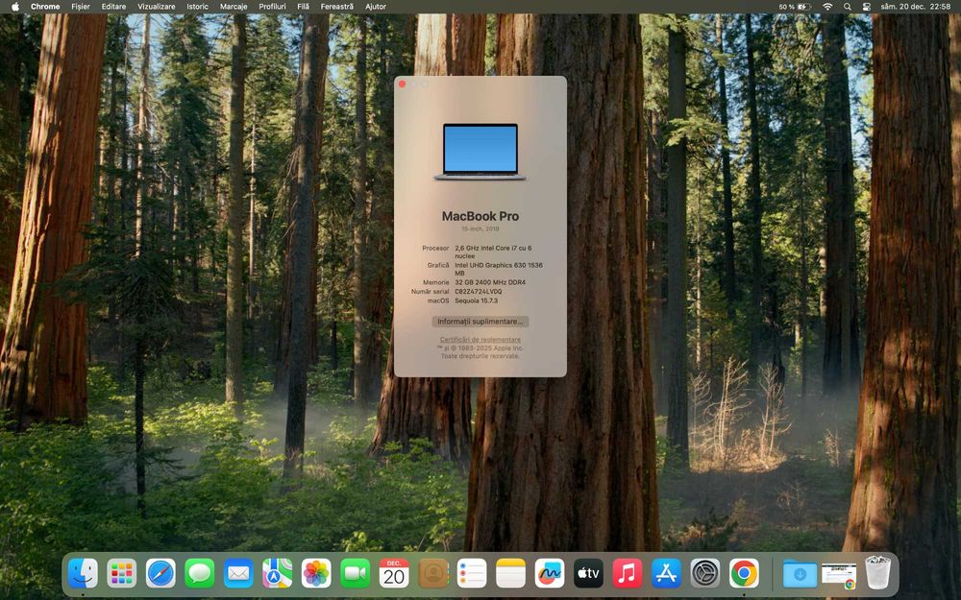Launch Safari from the dock
This screenshot has width=961, height=600.
click(x=160, y=574)
